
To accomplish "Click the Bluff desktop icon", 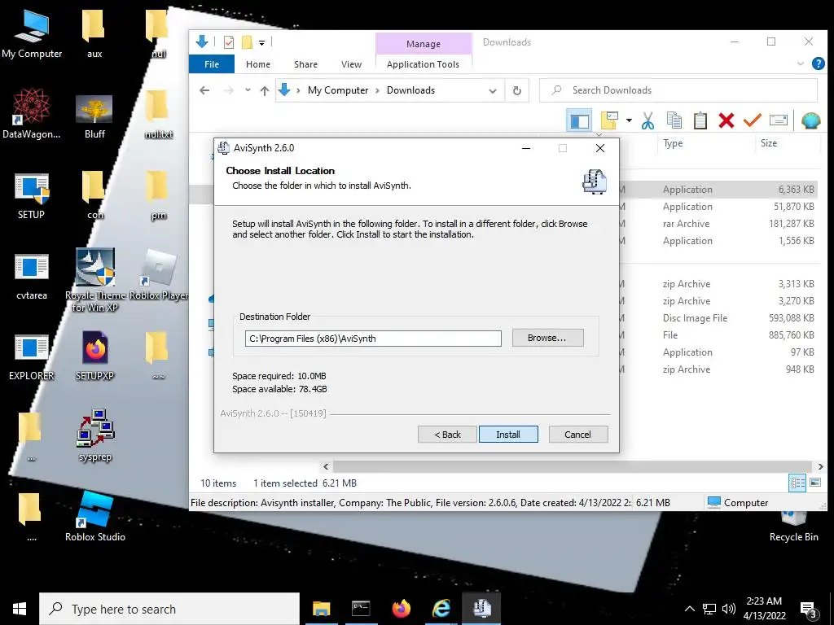I will pos(94,117).
